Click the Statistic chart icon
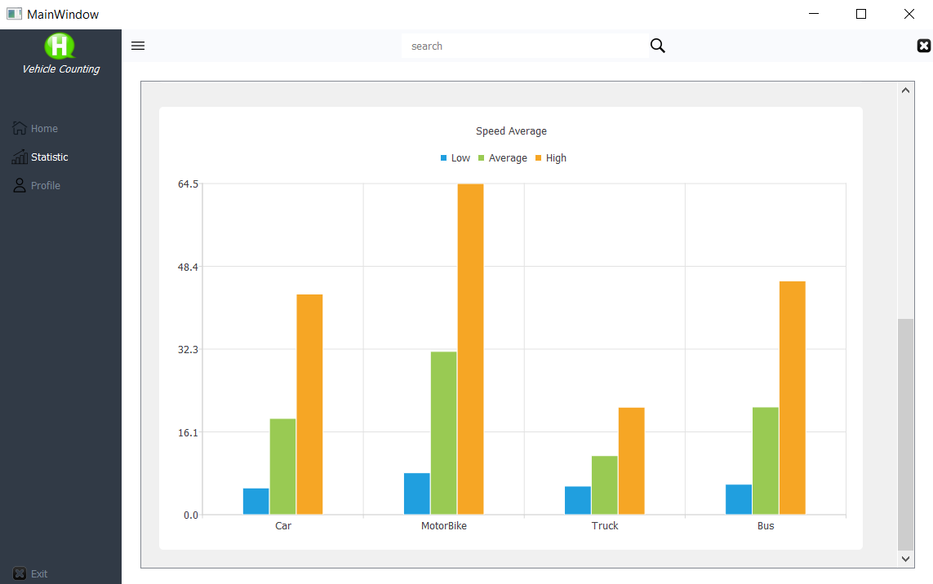Image resolution: width=933 pixels, height=584 pixels. point(19,157)
